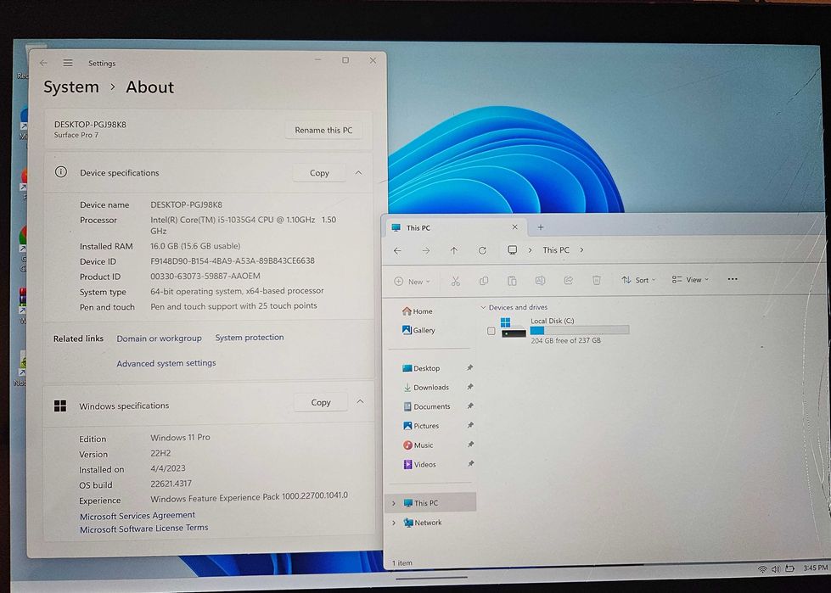The height and width of the screenshot is (593, 831).
Task: Click the Share icon in File Explorer toolbar
Action: tap(569, 280)
